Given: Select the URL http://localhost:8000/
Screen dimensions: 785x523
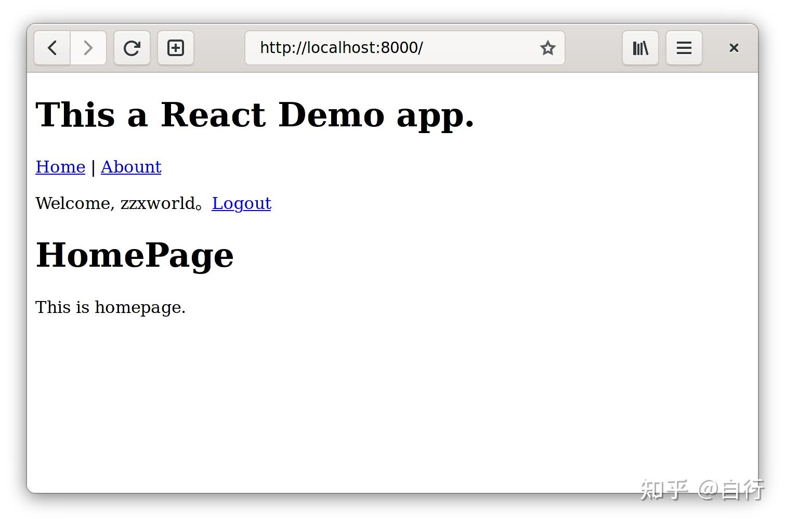Looking at the screenshot, I should point(341,48).
